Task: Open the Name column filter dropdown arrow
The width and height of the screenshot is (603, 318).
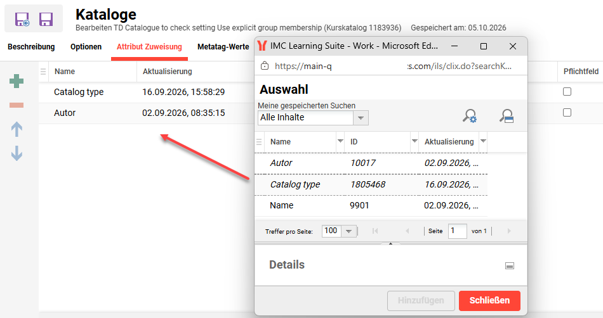Action: tap(340, 141)
